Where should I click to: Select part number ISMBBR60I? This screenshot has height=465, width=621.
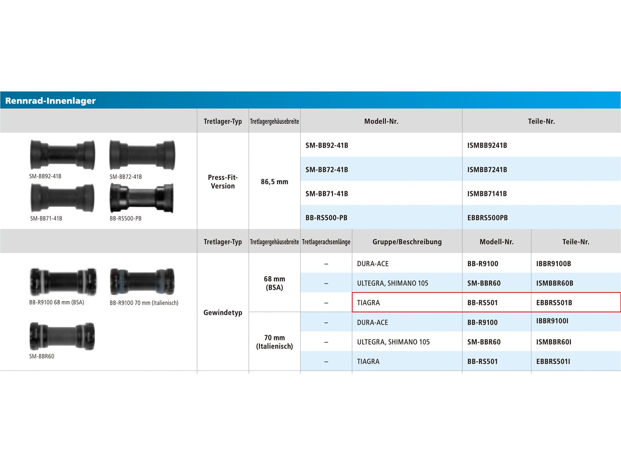[553, 342]
